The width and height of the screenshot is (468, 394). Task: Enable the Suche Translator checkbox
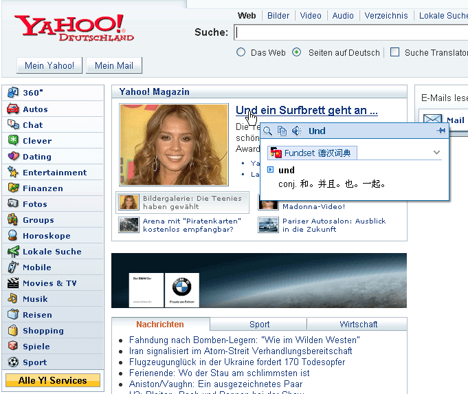[x=394, y=52]
